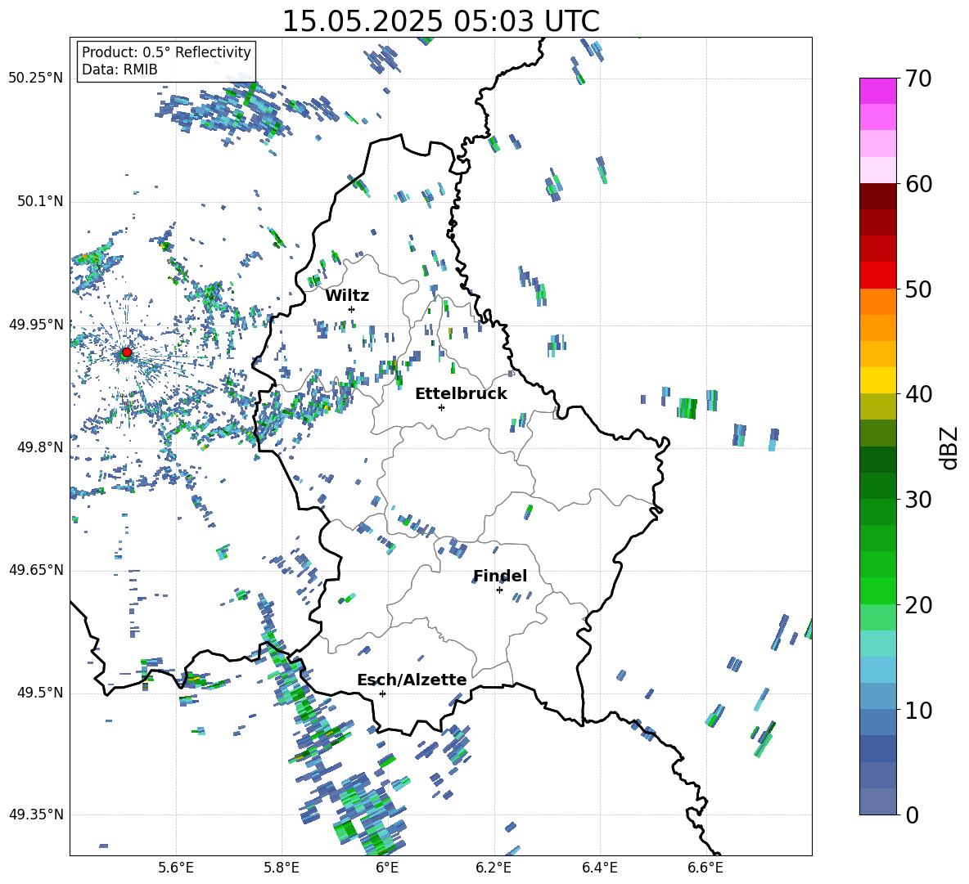969x884 pixels.
Task: Click the 49.95°N latitude label
Action: 36,325
